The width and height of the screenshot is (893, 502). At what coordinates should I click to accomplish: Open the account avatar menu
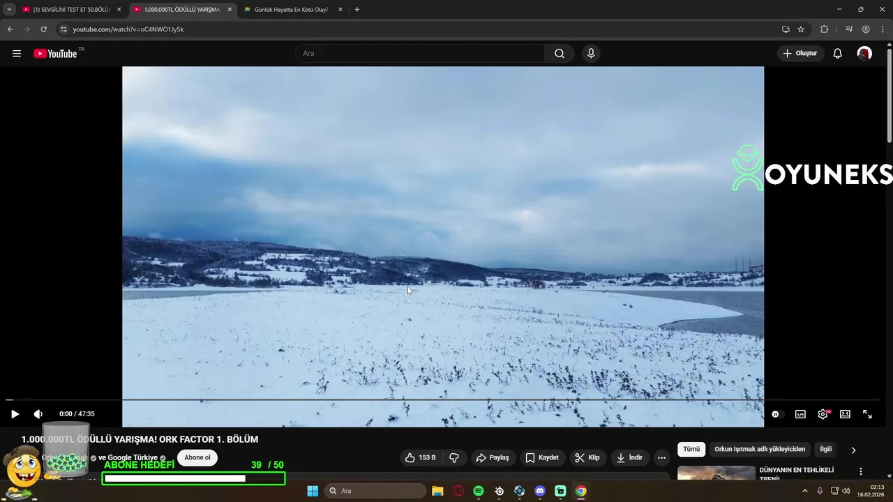pyautogui.click(x=864, y=54)
